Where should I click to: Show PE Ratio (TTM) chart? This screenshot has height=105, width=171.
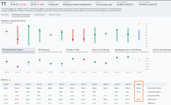tap(77, 51)
